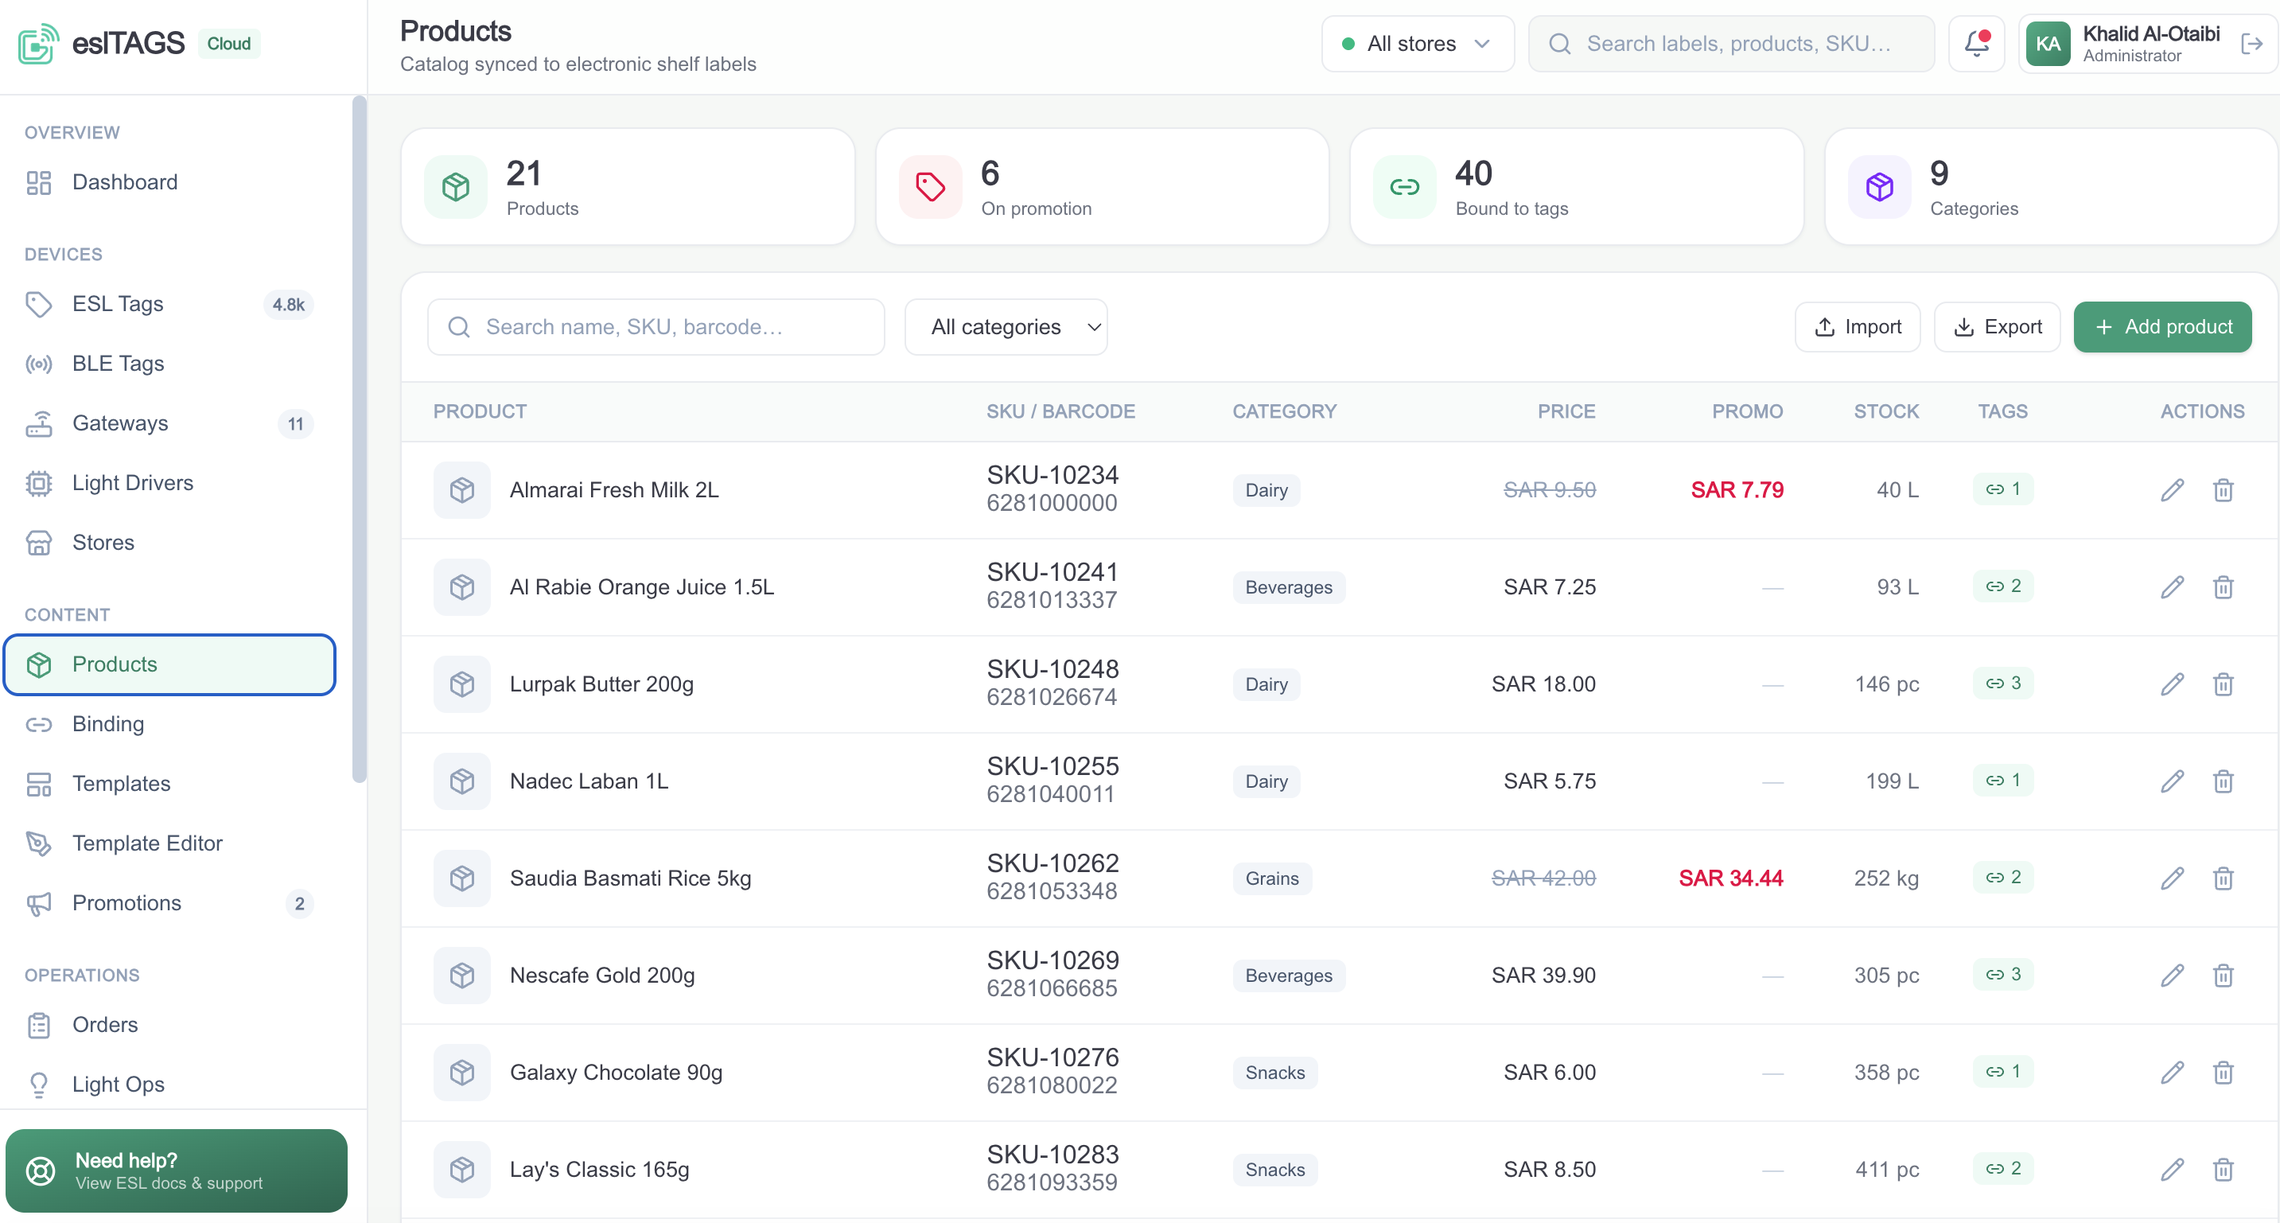Delete Almarai Fresh Milk 2L with trash icon
The height and width of the screenshot is (1223, 2280).
pyautogui.click(x=2224, y=489)
